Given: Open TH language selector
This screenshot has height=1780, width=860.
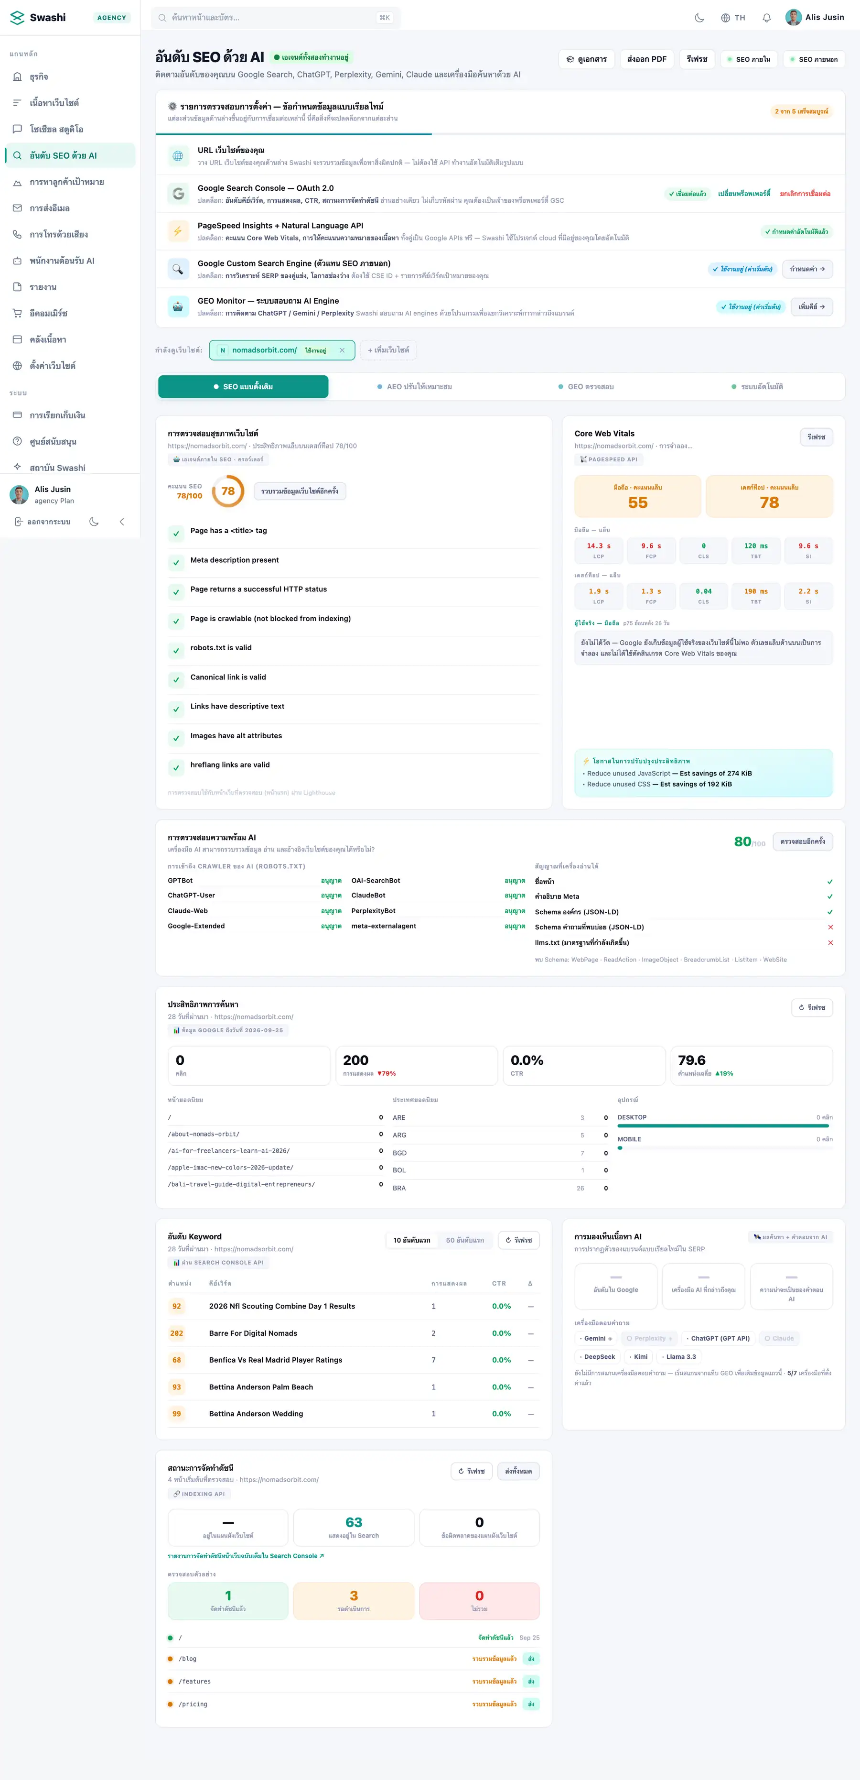Looking at the screenshot, I should pos(733,18).
